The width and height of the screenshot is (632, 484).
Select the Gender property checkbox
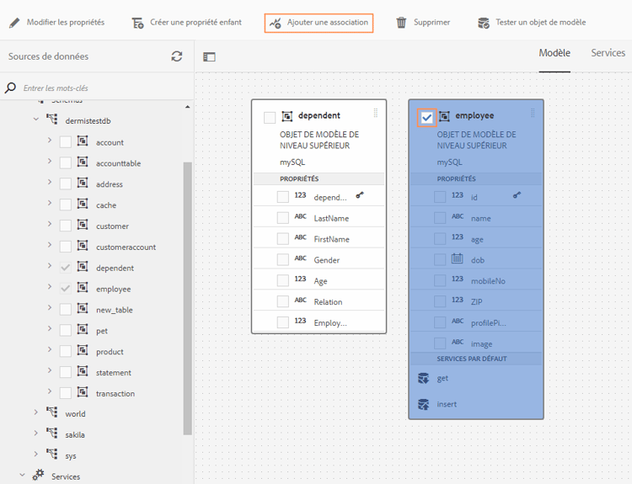tap(283, 260)
